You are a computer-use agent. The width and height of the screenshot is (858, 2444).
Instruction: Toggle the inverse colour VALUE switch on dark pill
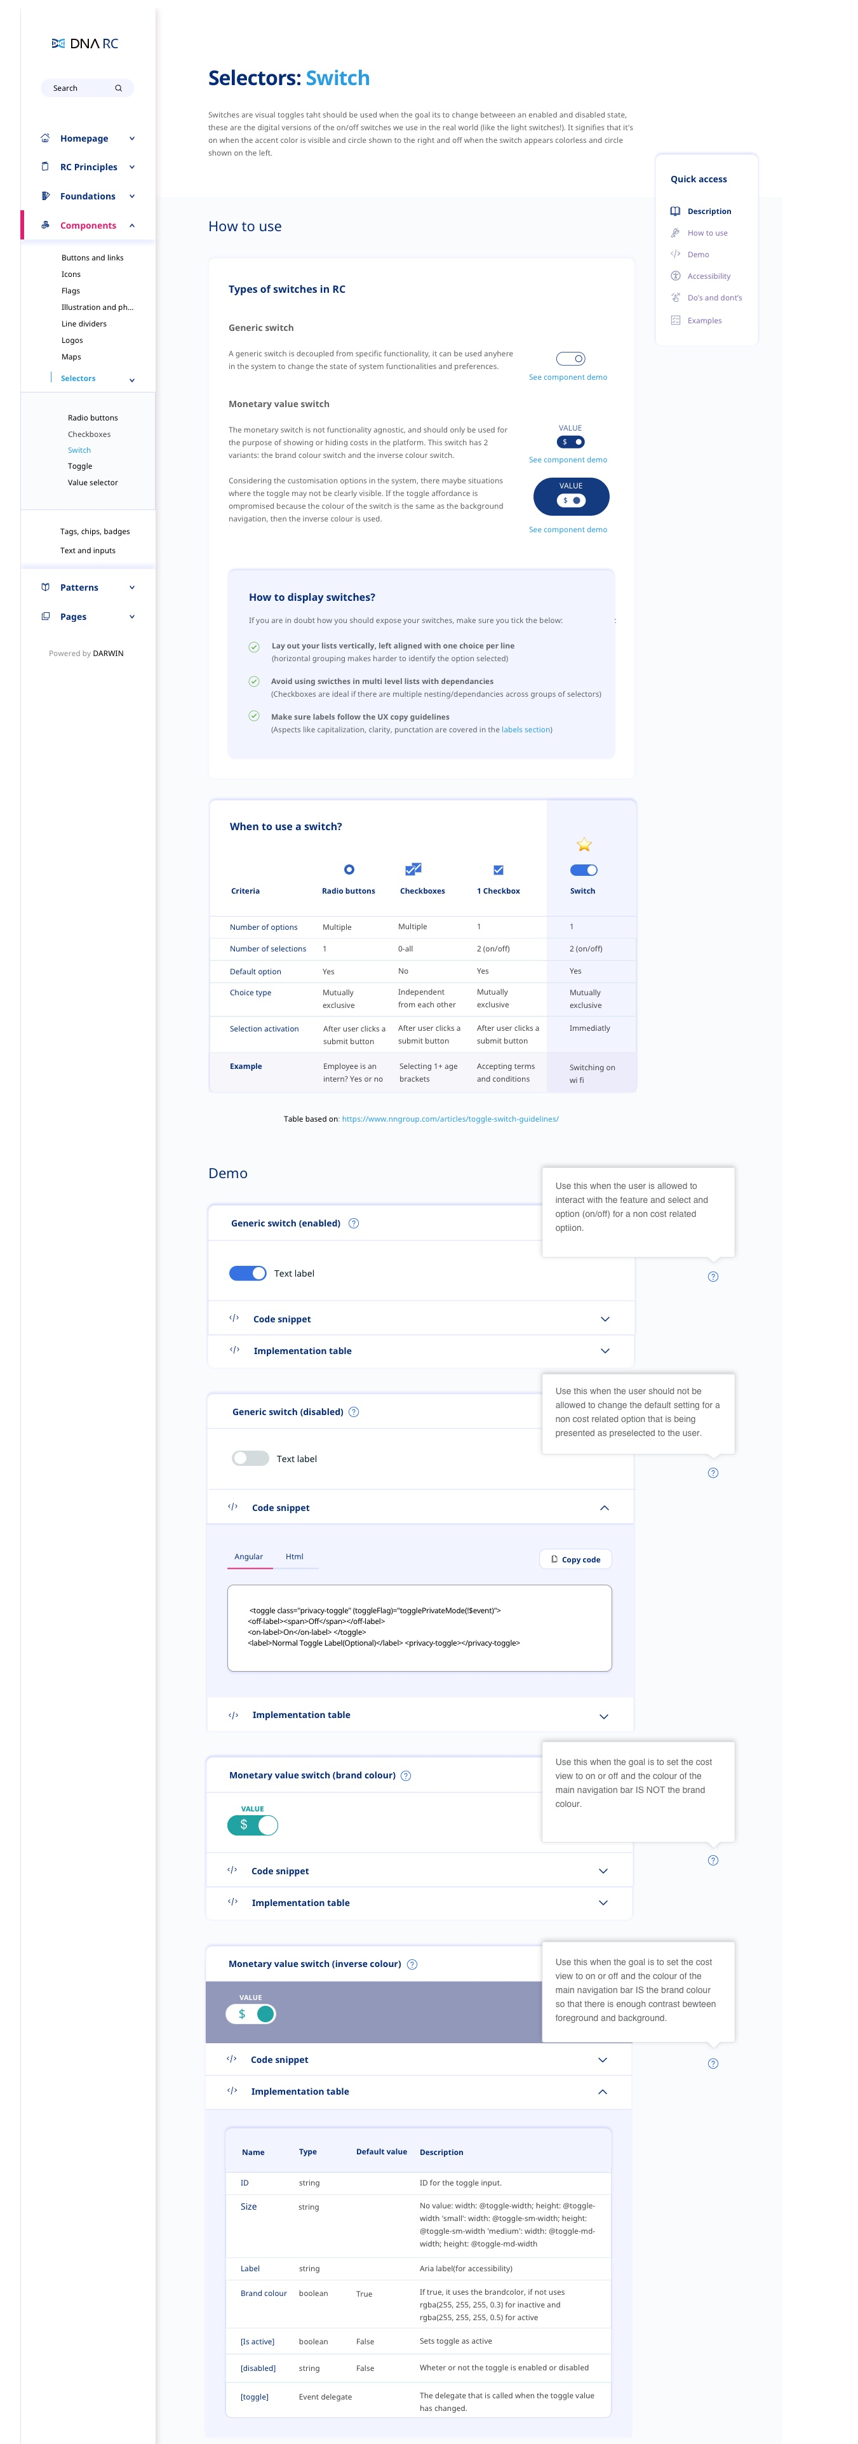570,500
